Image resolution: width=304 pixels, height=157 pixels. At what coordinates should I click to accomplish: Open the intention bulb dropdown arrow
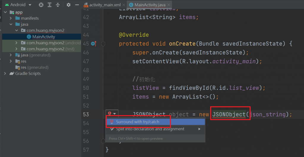pos(115,114)
